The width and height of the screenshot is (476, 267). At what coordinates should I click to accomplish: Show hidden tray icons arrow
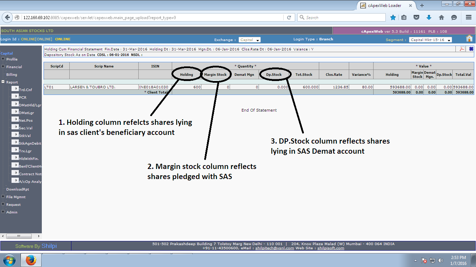[x=415, y=260]
